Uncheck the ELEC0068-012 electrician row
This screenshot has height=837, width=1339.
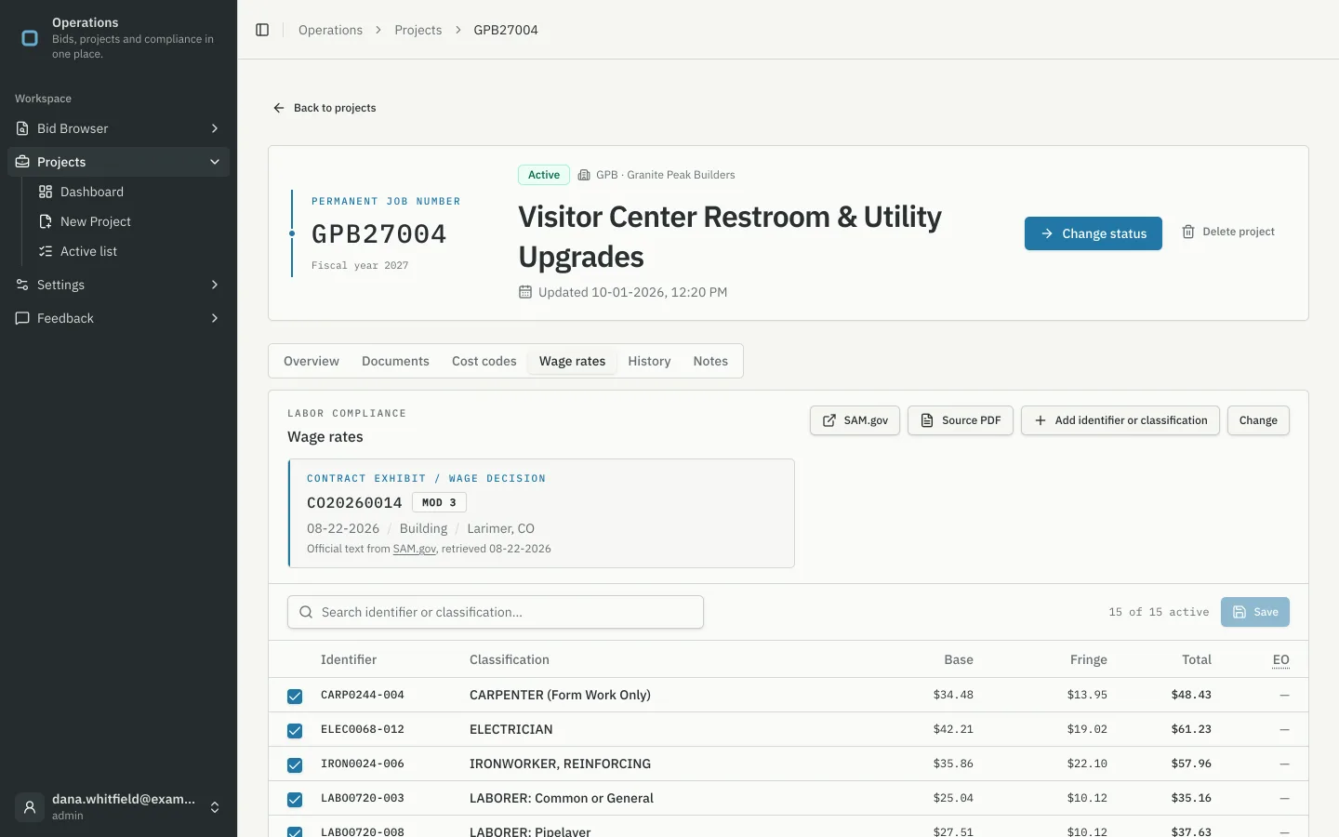pyautogui.click(x=295, y=730)
